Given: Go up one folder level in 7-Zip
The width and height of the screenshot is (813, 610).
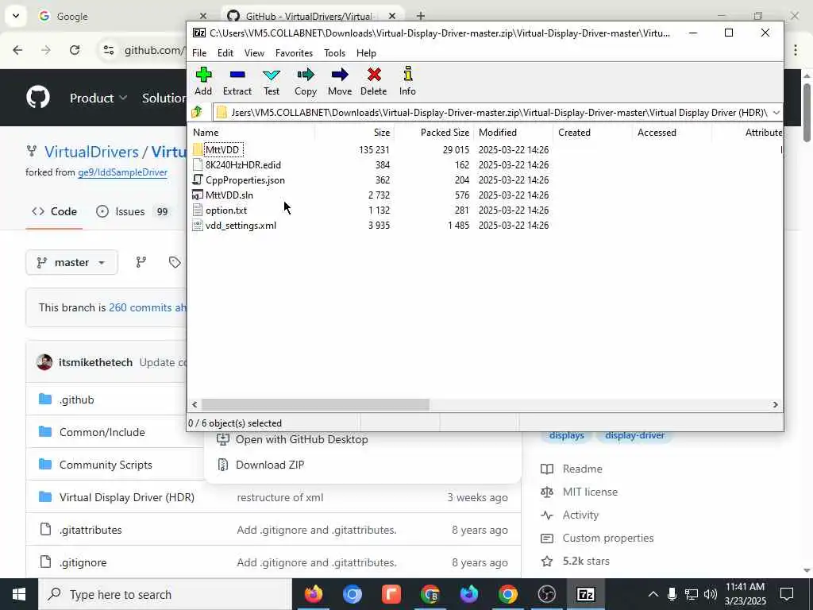Looking at the screenshot, I should tap(197, 112).
